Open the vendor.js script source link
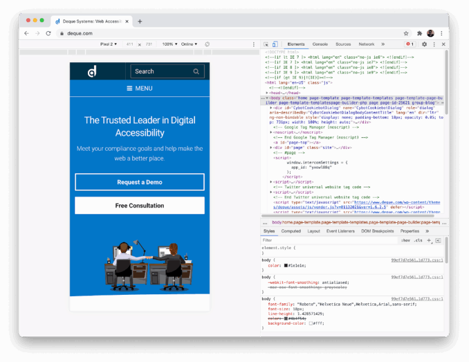This screenshot has width=469, height=362. pyautogui.click(x=357, y=205)
